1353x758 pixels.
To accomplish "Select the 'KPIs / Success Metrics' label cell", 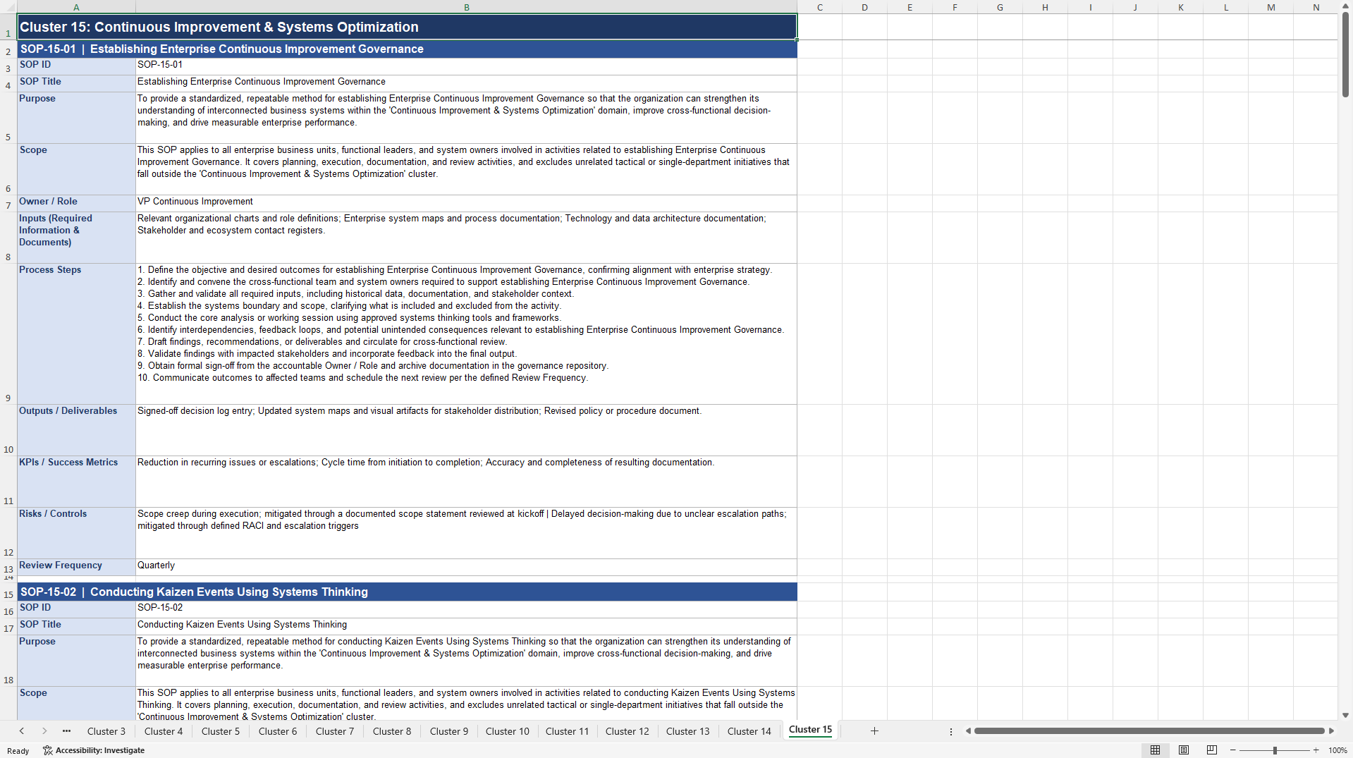I will coord(76,482).
